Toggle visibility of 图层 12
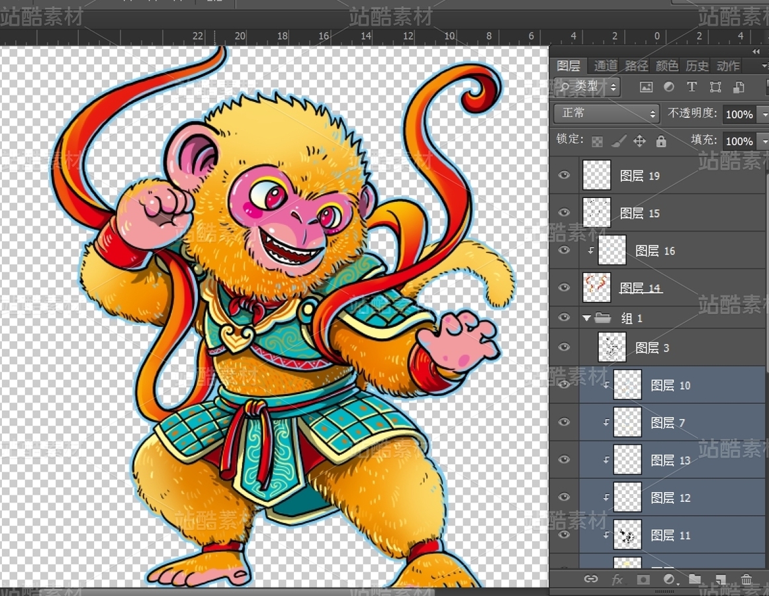 pos(564,497)
